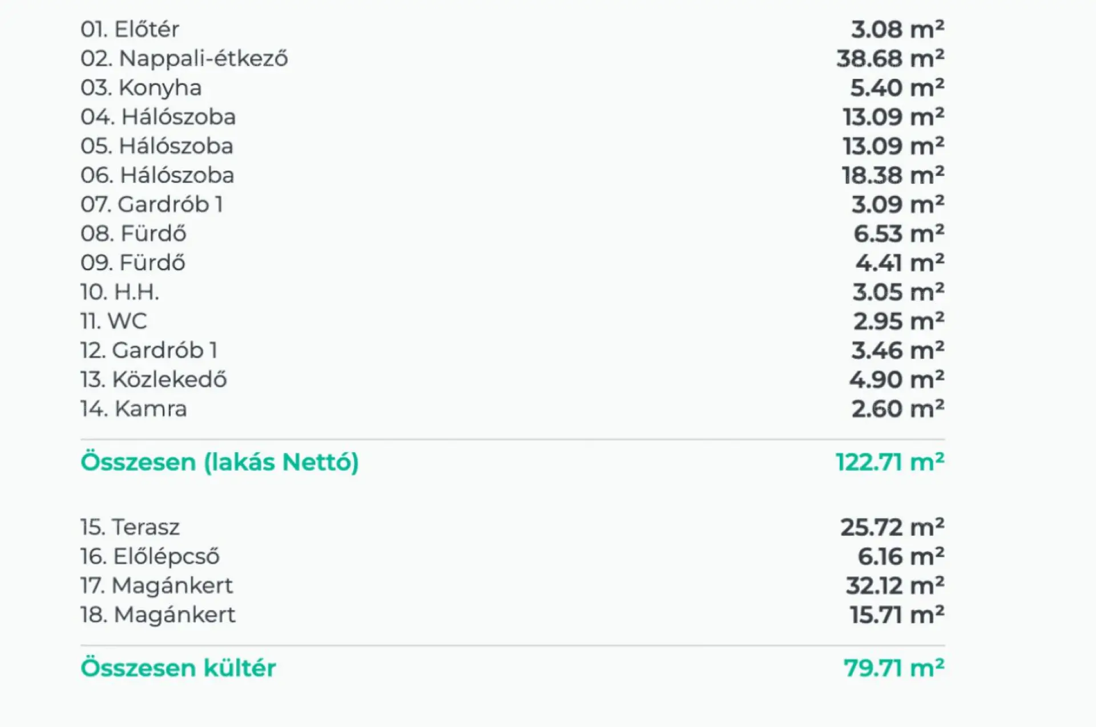Select the 79.71 m² outdoor total
Image resolution: width=1096 pixels, height=727 pixels.
[x=894, y=668]
